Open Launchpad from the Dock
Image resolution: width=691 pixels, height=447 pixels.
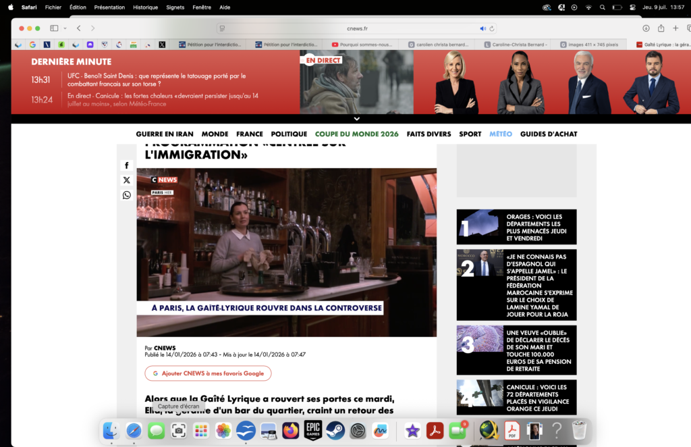(x=201, y=430)
